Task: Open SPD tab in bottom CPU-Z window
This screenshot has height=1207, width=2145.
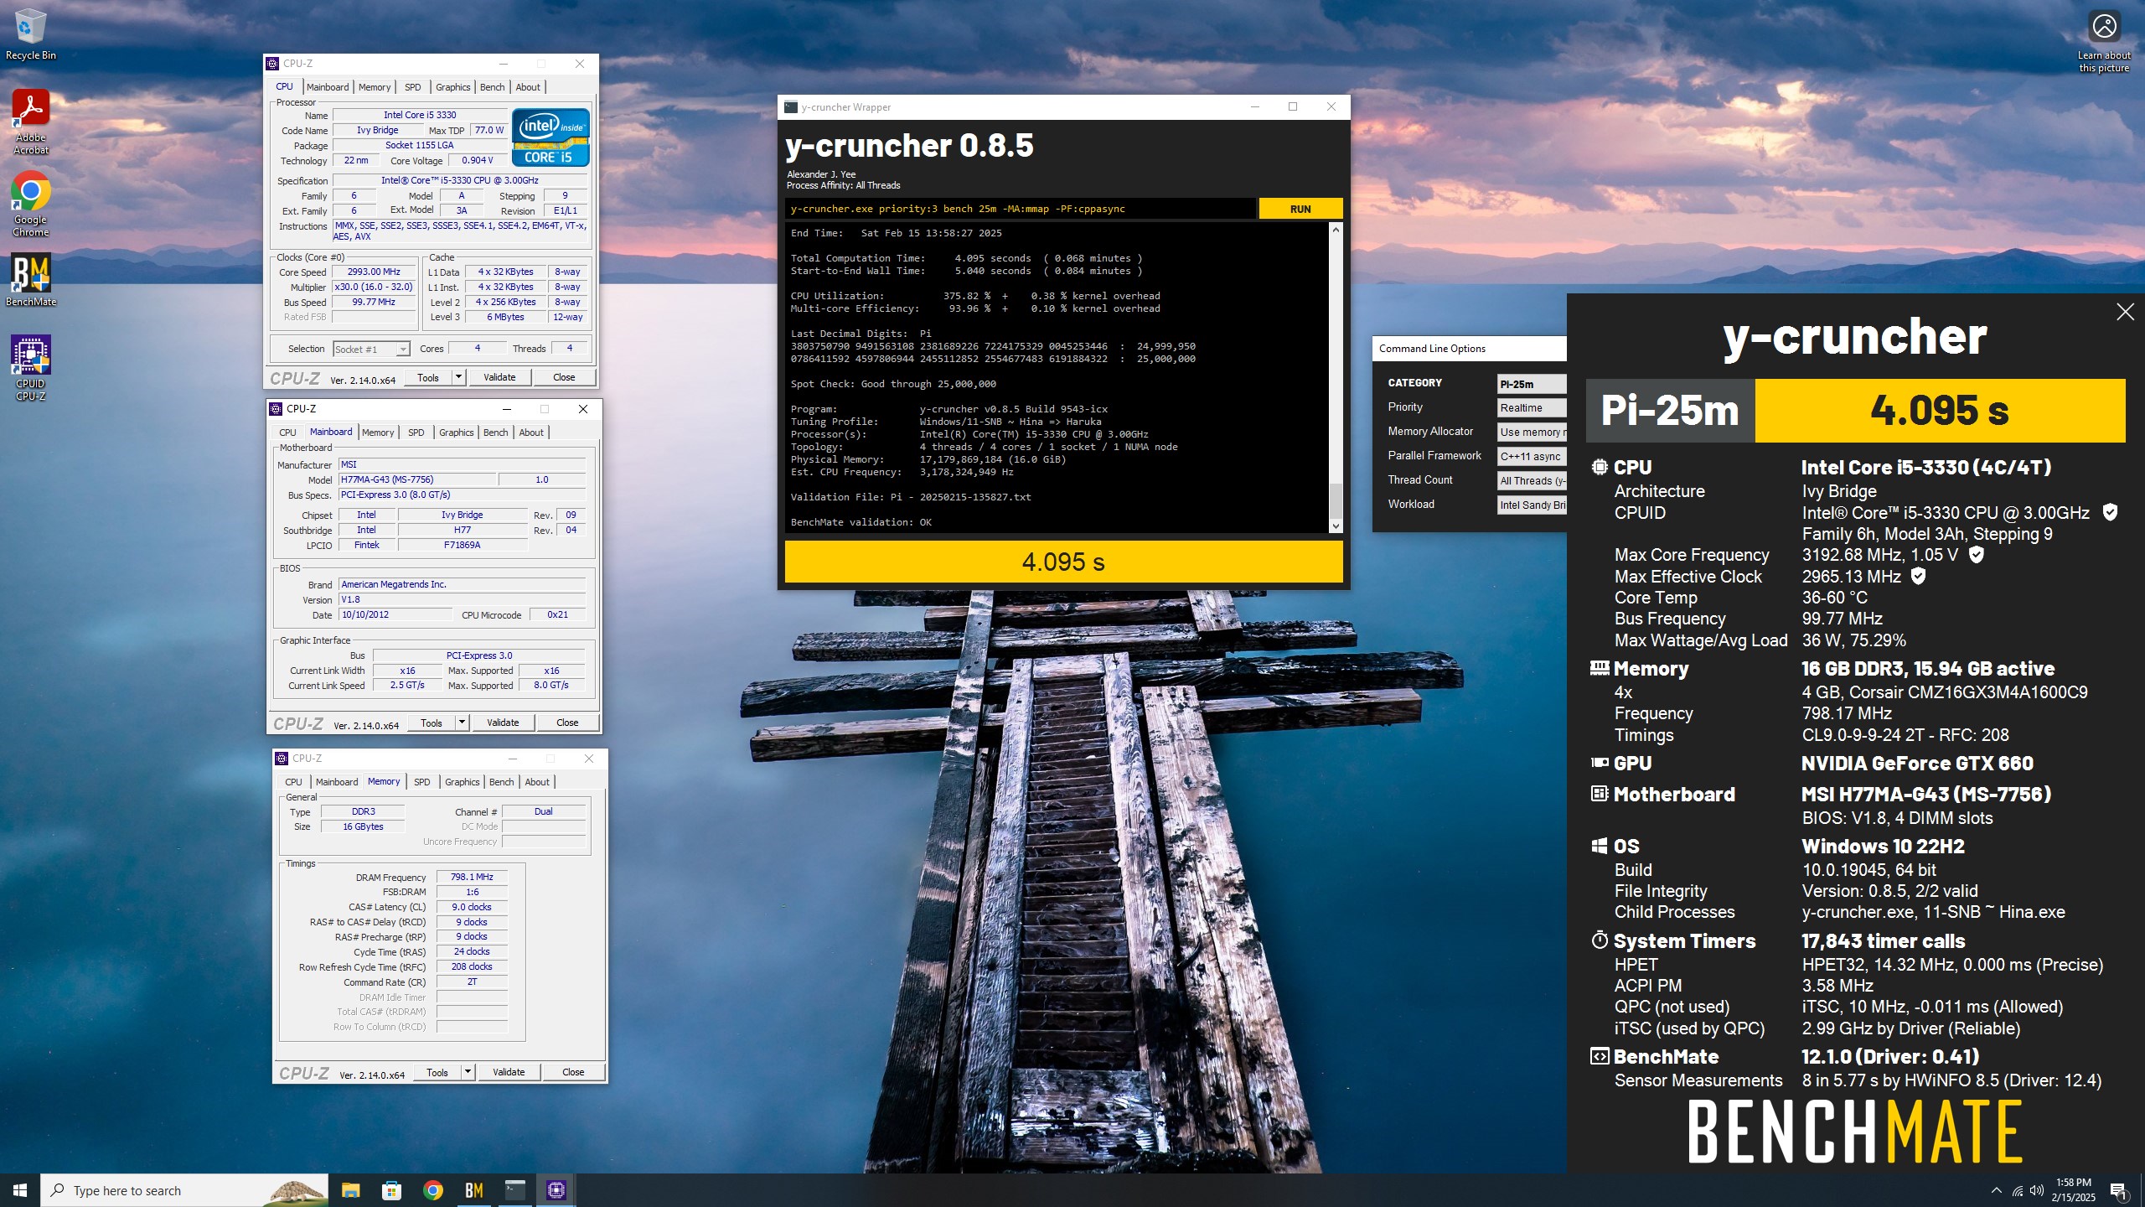Action: pyautogui.click(x=421, y=782)
